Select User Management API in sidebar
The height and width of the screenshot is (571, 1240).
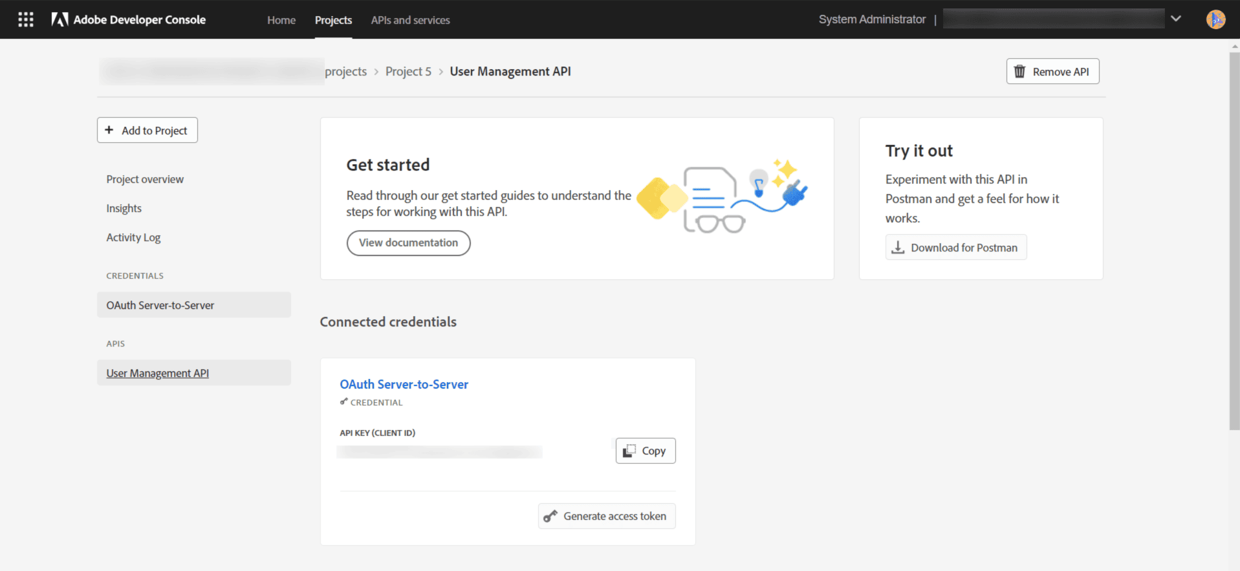pyautogui.click(x=158, y=373)
